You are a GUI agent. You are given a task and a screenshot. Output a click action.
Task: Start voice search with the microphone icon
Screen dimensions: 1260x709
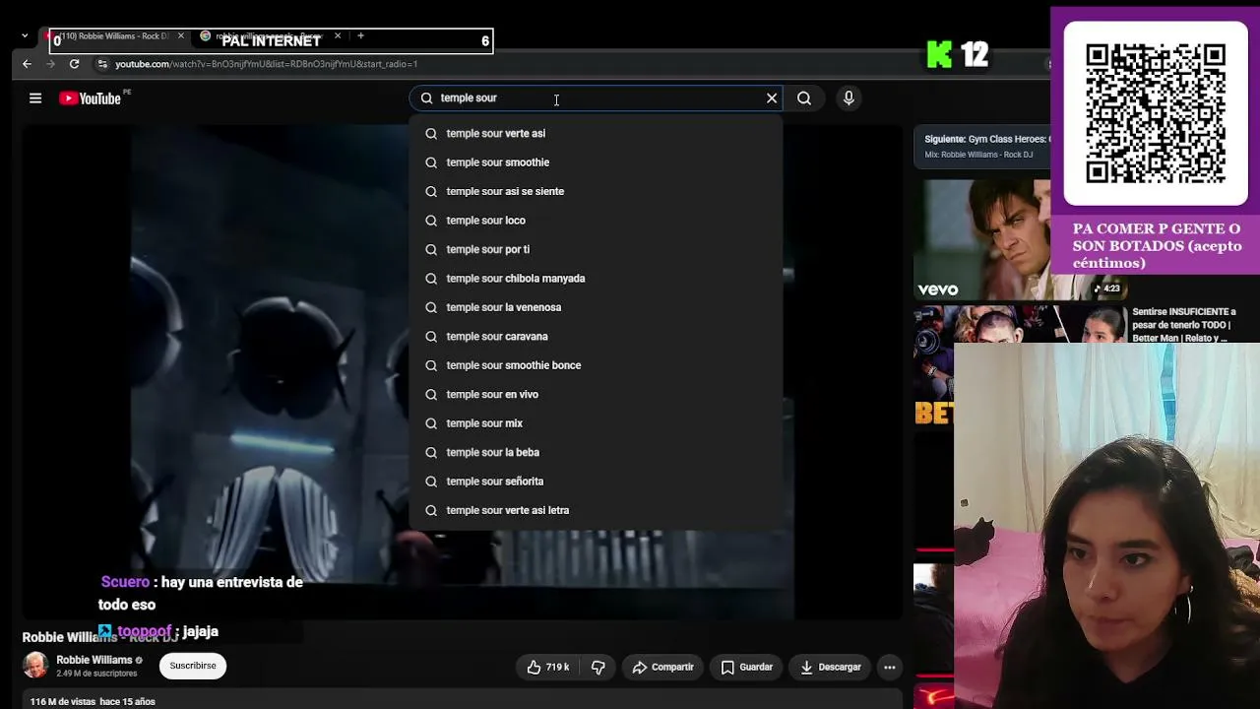(849, 98)
